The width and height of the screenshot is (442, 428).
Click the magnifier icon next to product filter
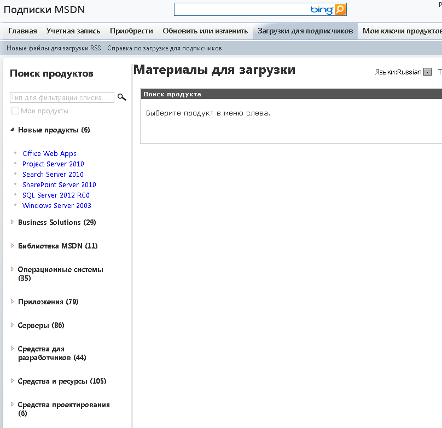122,97
